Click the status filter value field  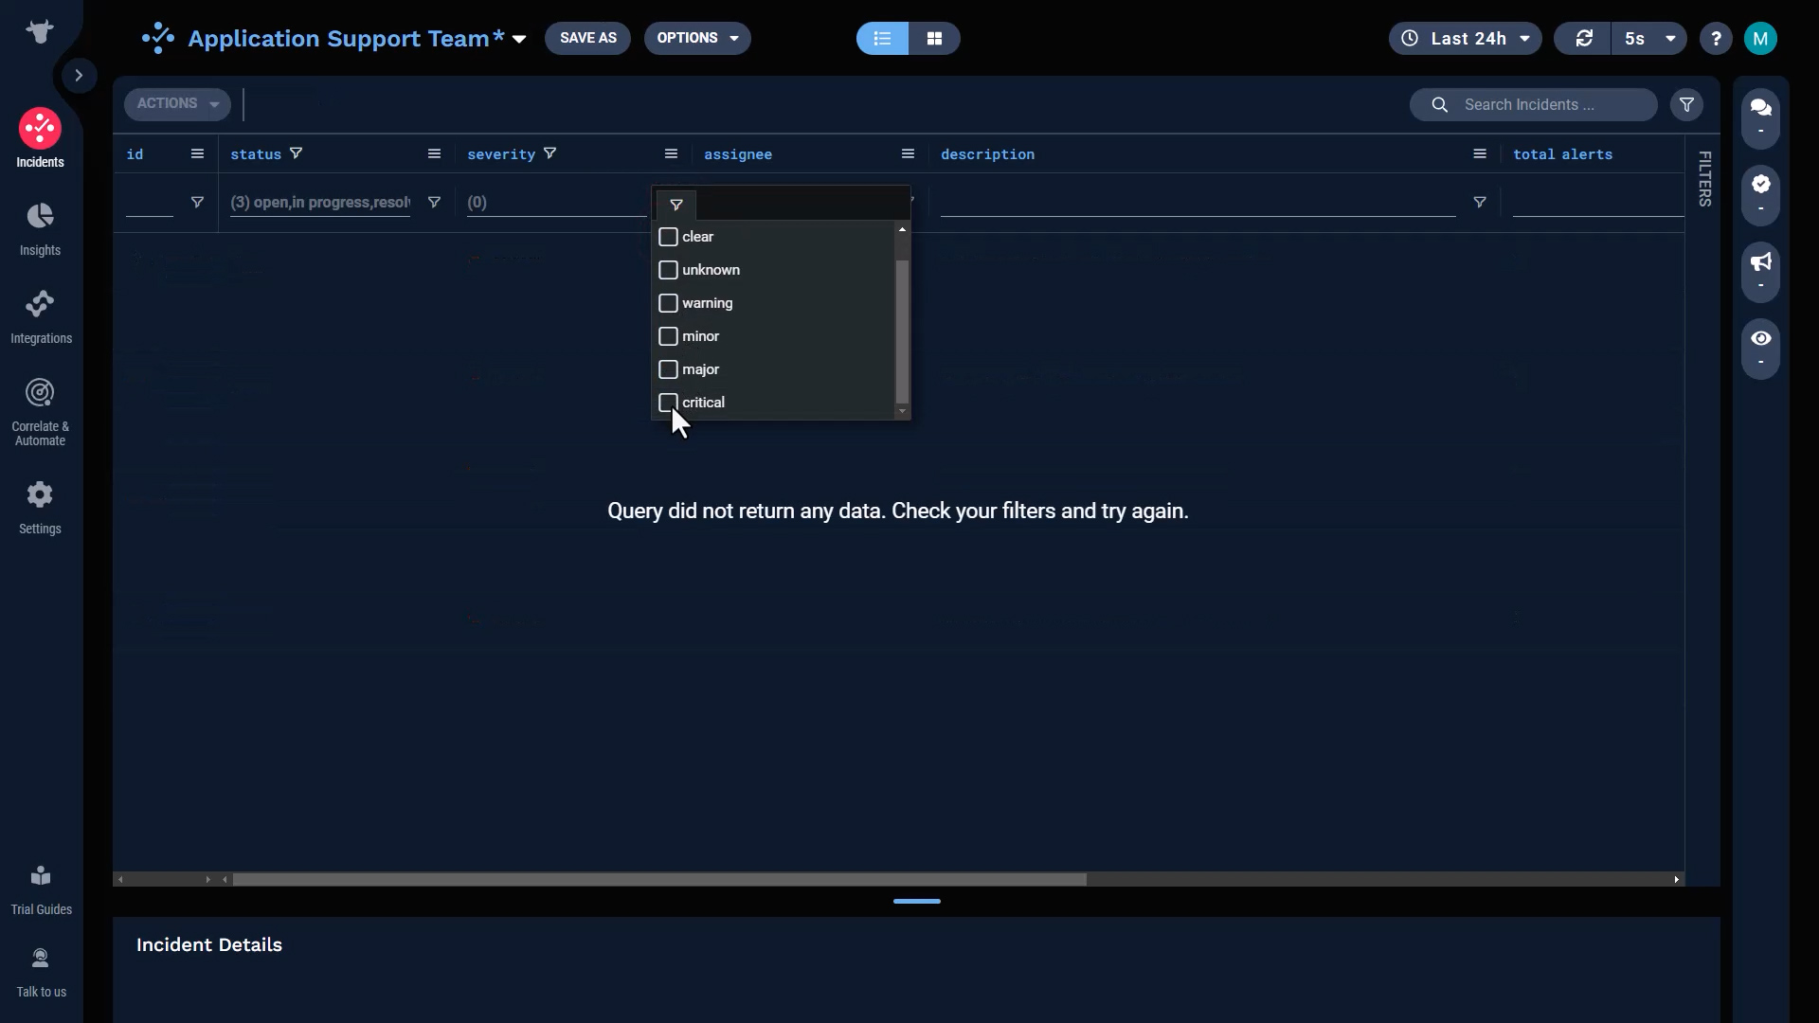[x=320, y=202]
